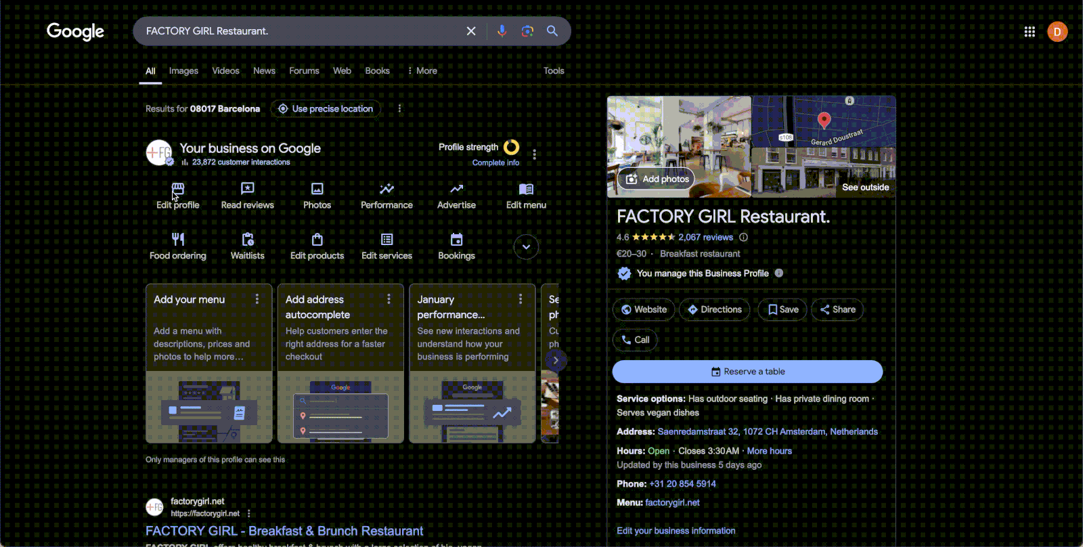Expand more business actions with down chevron
The image size is (1083, 547).
click(526, 247)
